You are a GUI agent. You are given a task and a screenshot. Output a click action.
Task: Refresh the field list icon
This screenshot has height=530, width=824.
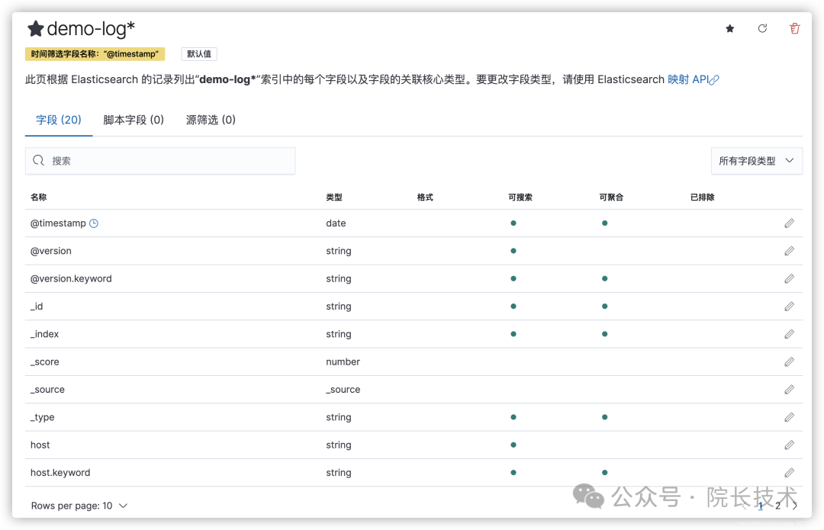pyautogui.click(x=762, y=28)
